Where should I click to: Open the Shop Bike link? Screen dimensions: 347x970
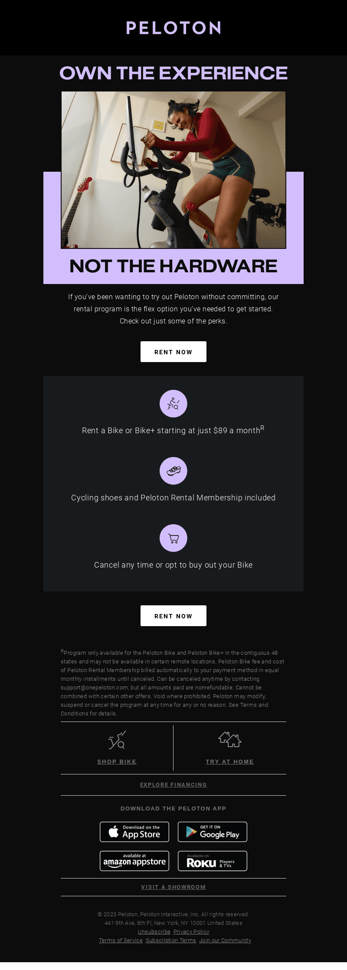coord(117,761)
